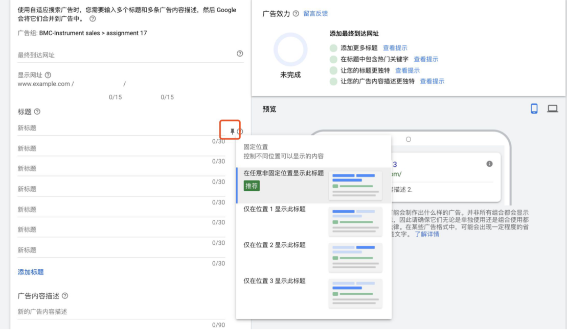This screenshot has height=332, width=567.
Task: Switch preview to mobile view
Action: (x=534, y=108)
